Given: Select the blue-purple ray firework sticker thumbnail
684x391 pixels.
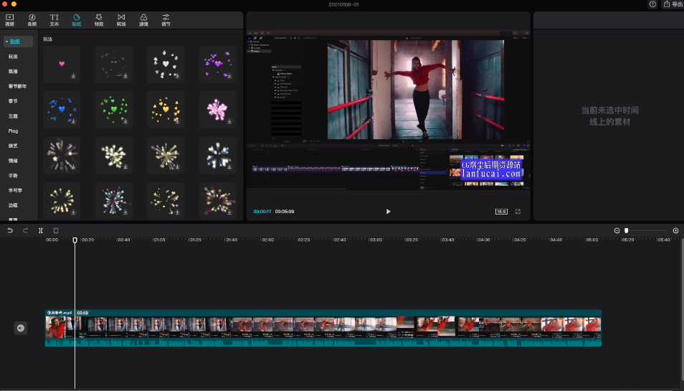Looking at the screenshot, I should (x=114, y=201).
